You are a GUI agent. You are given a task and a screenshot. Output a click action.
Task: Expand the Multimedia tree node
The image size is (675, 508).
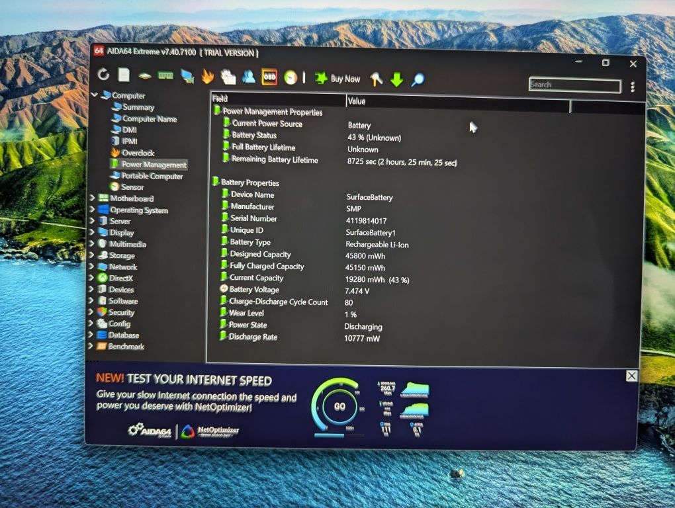[91, 243]
